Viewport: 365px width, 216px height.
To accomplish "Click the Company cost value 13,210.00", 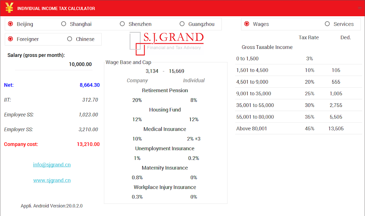I will pos(88,144).
